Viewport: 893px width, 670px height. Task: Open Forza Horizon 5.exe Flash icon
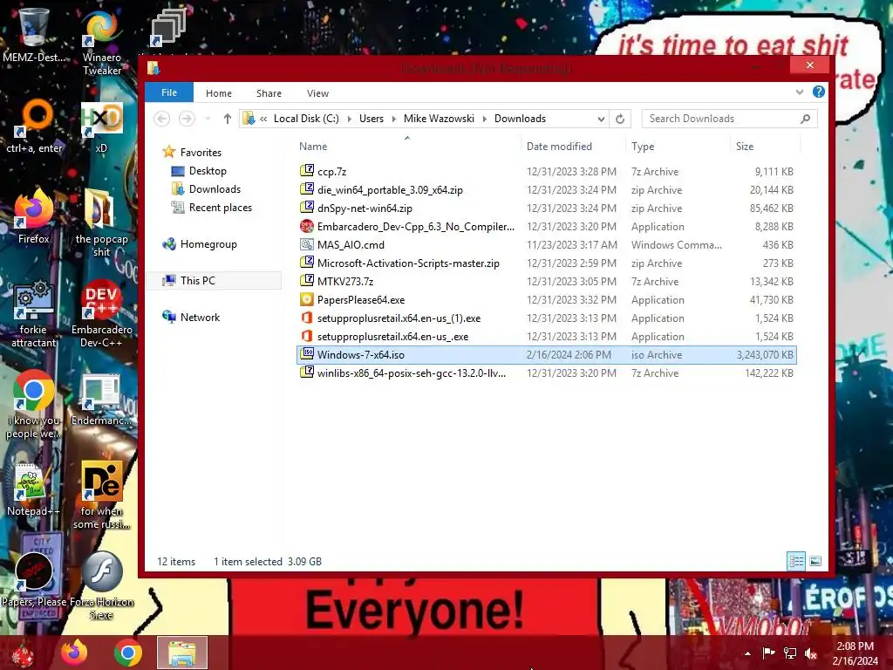(x=101, y=585)
